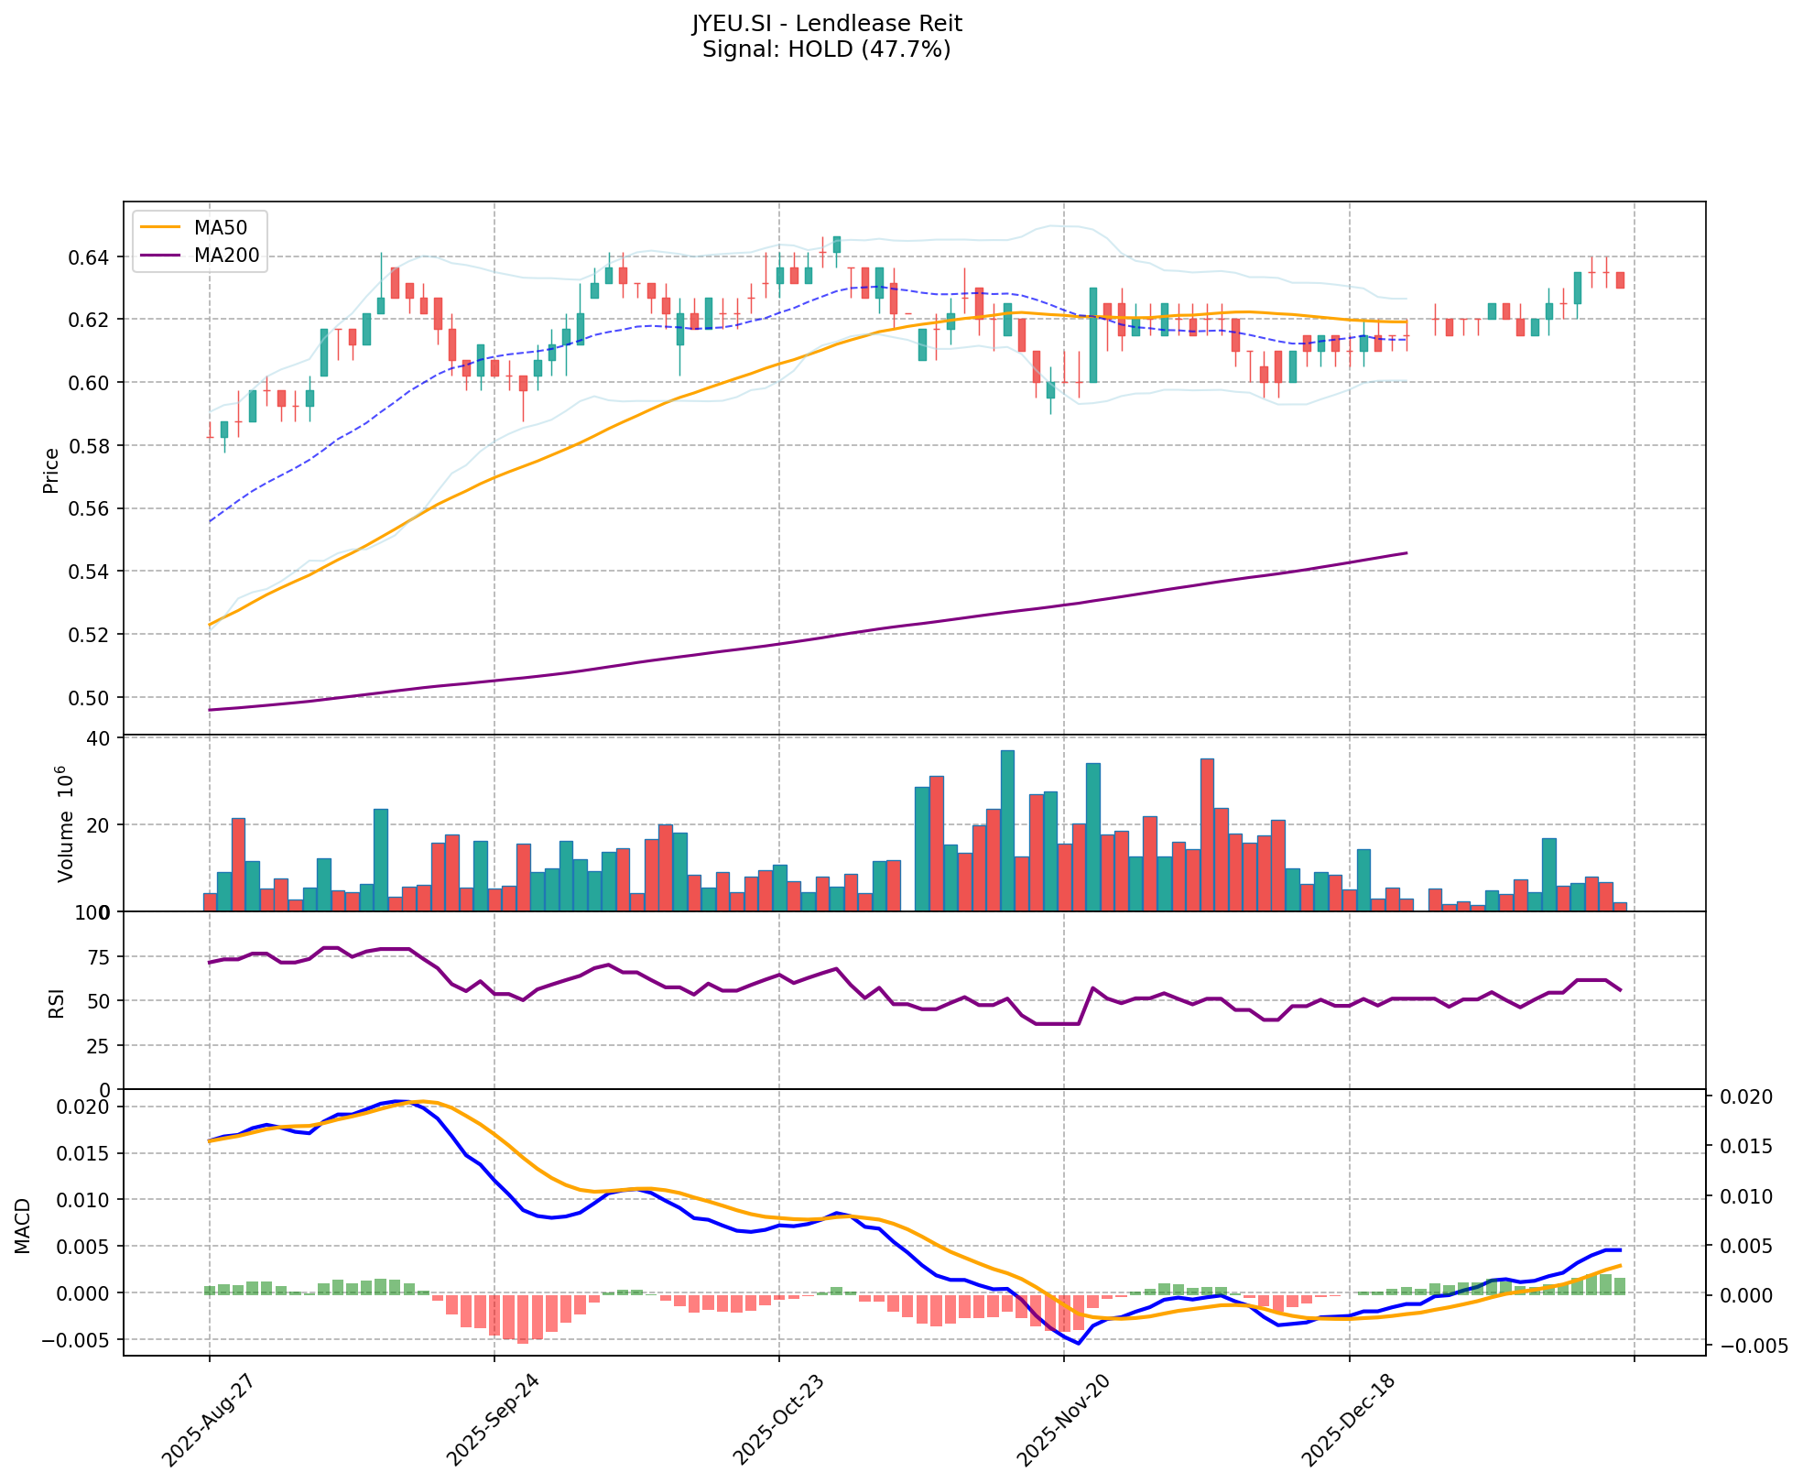Click the chart title JYEU.SI - Lendlease Reit
This screenshot has height=1483, width=1803.
pyautogui.click(x=826, y=23)
